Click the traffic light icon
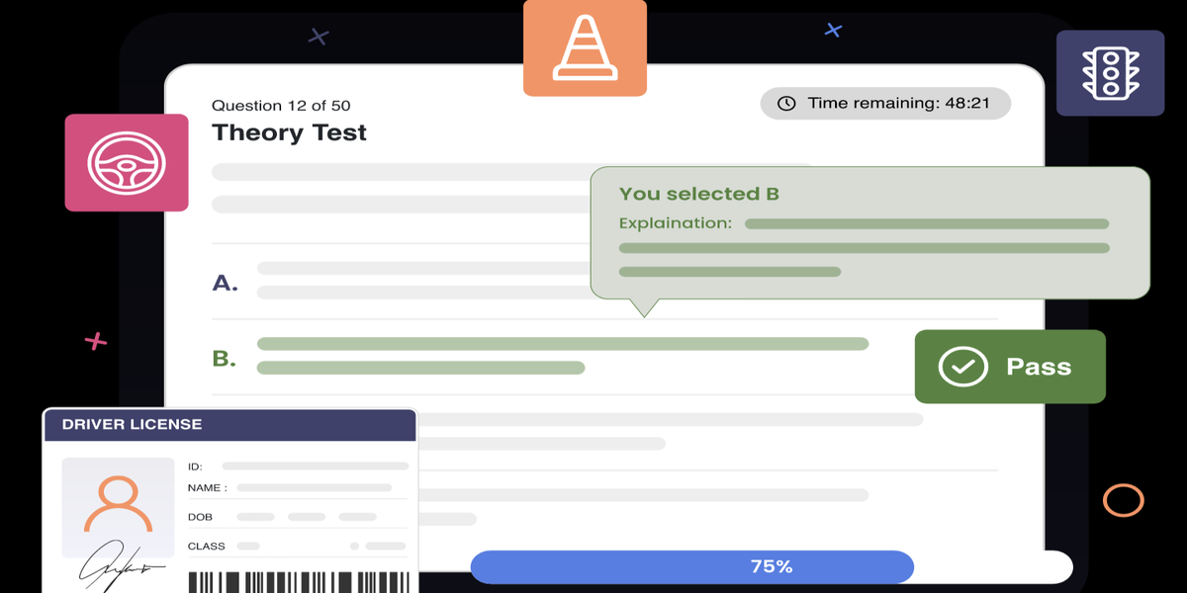This screenshot has width=1187, height=593. pos(1110,73)
